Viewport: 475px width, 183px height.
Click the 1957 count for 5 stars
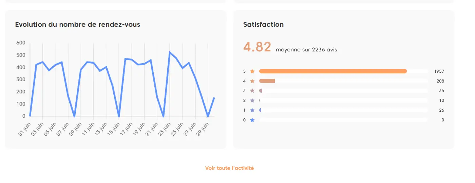(439, 71)
